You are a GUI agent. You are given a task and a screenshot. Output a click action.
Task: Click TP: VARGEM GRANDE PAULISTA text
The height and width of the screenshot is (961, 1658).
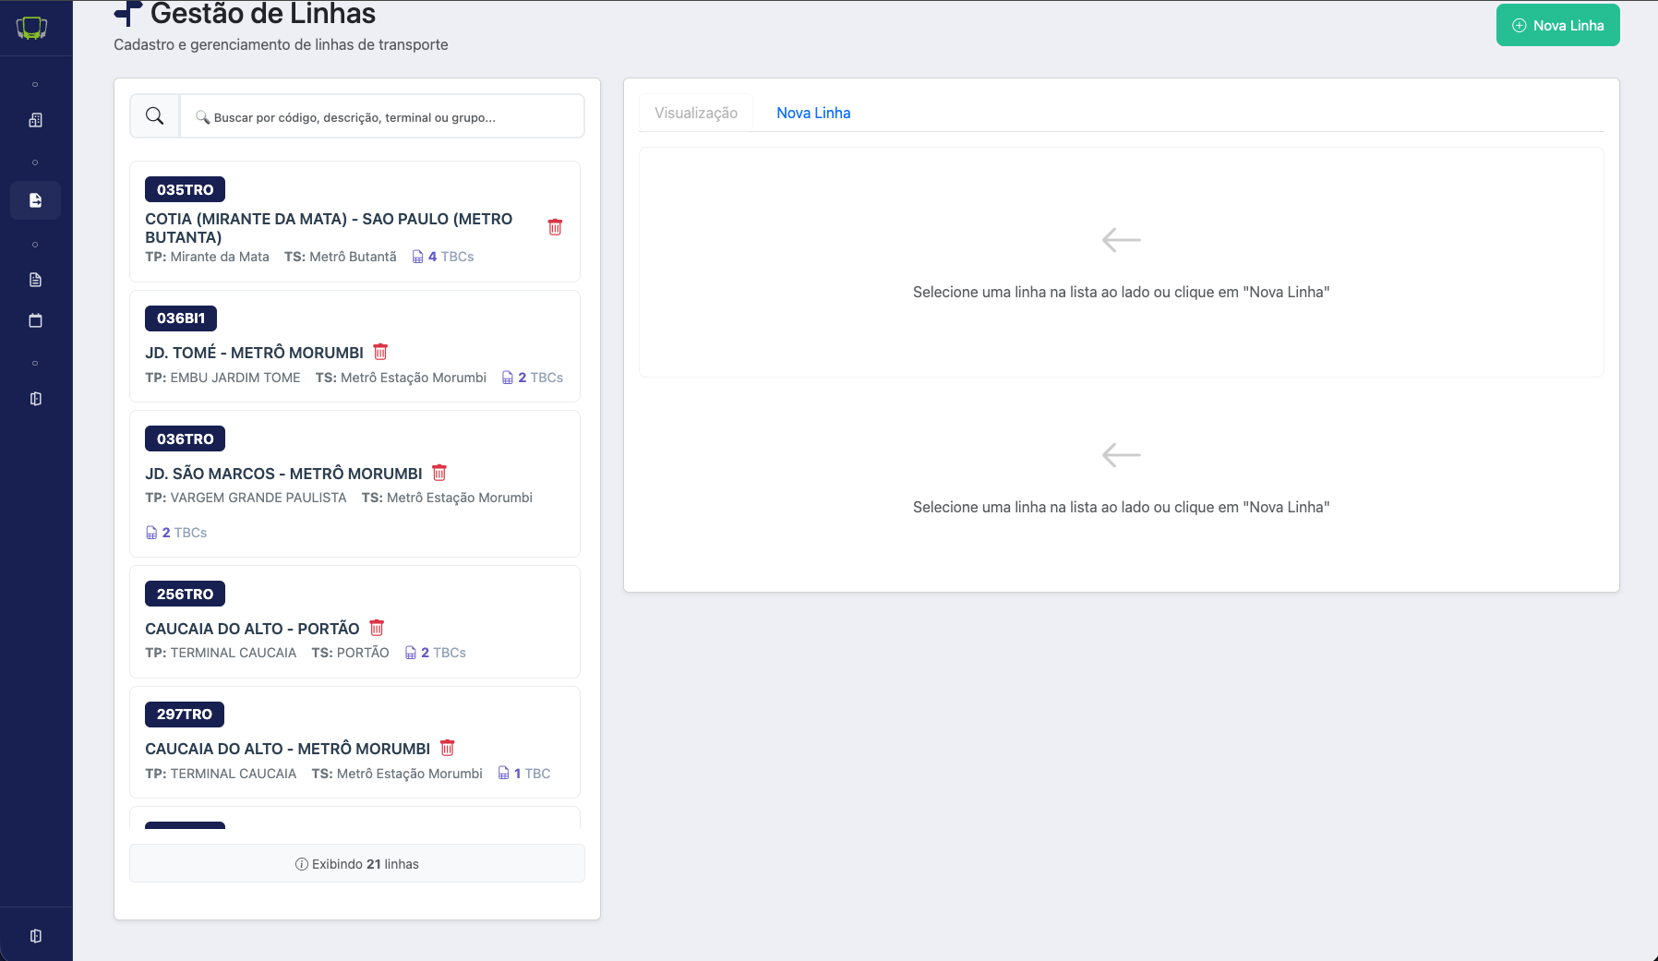click(x=246, y=498)
